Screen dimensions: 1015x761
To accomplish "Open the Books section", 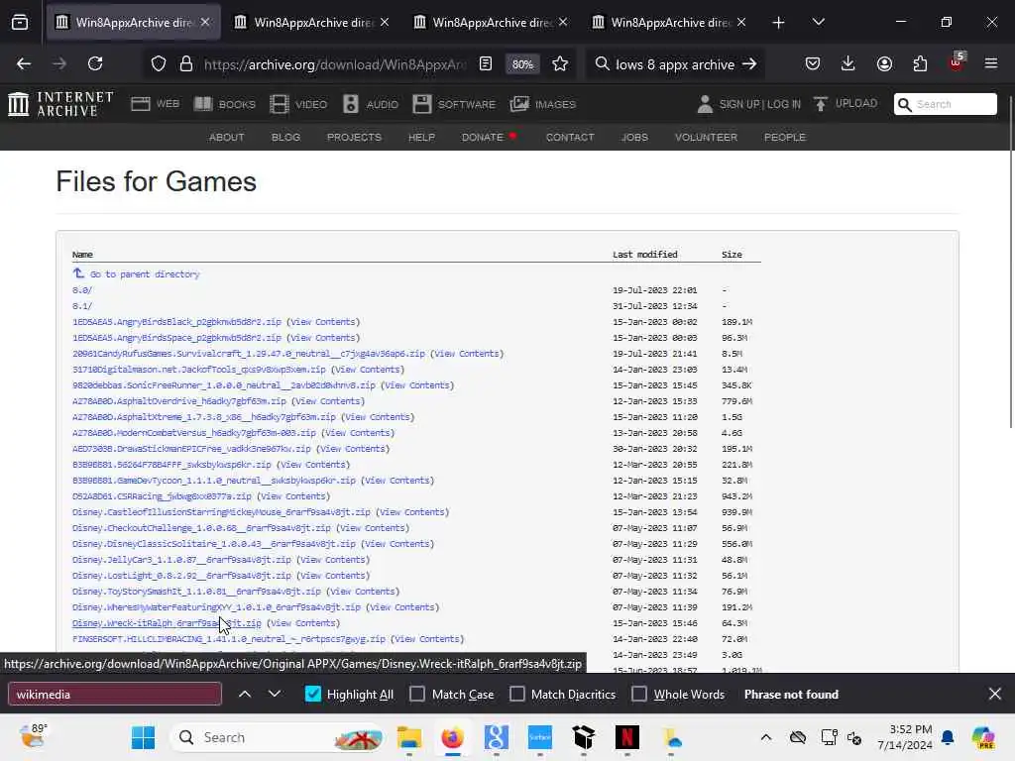I will [x=225, y=104].
